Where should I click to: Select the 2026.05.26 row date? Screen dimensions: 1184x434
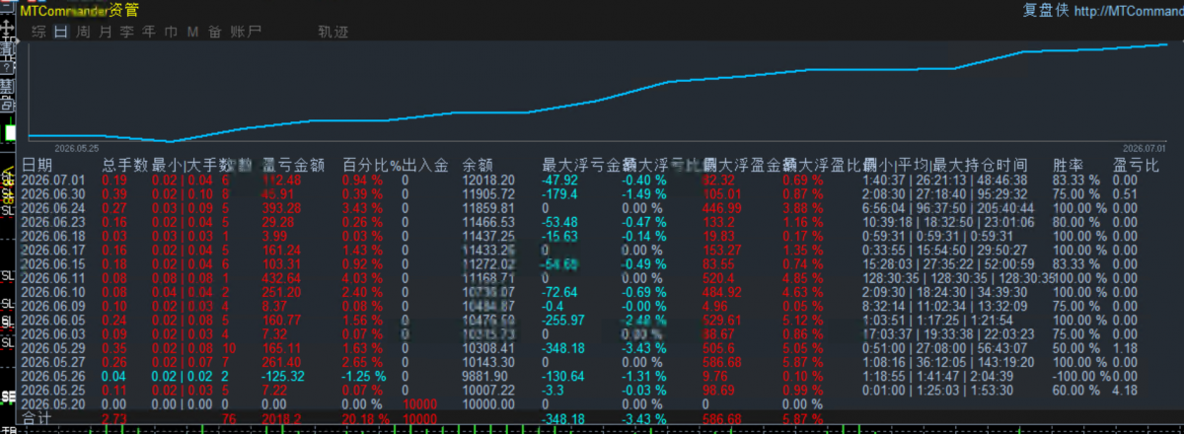[52, 377]
